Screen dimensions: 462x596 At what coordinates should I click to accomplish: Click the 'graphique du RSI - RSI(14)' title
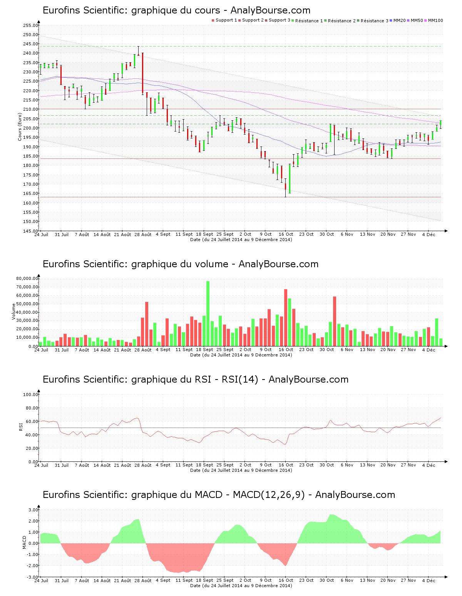[x=196, y=380]
